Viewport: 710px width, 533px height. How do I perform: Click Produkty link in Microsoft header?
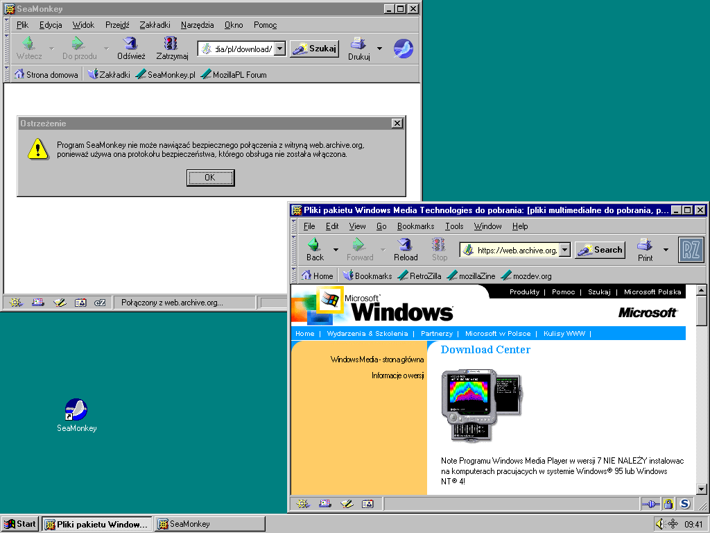(524, 292)
